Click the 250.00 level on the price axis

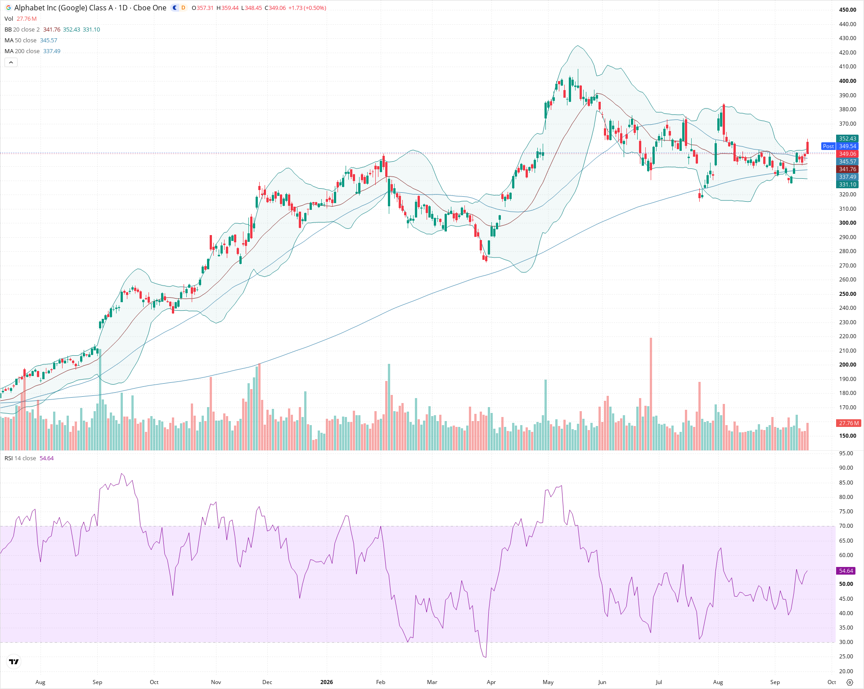click(848, 294)
